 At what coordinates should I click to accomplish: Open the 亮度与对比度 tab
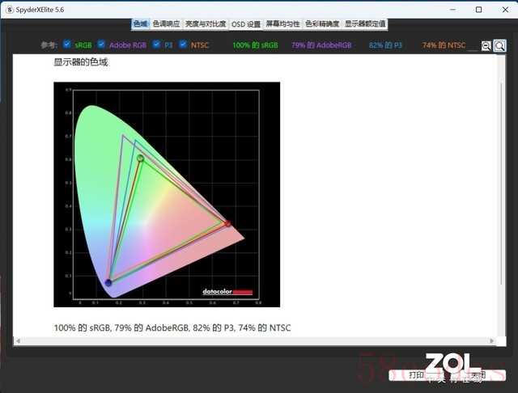coord(206,23)
